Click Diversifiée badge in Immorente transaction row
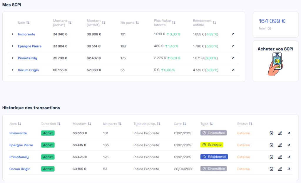 (213, 133)
